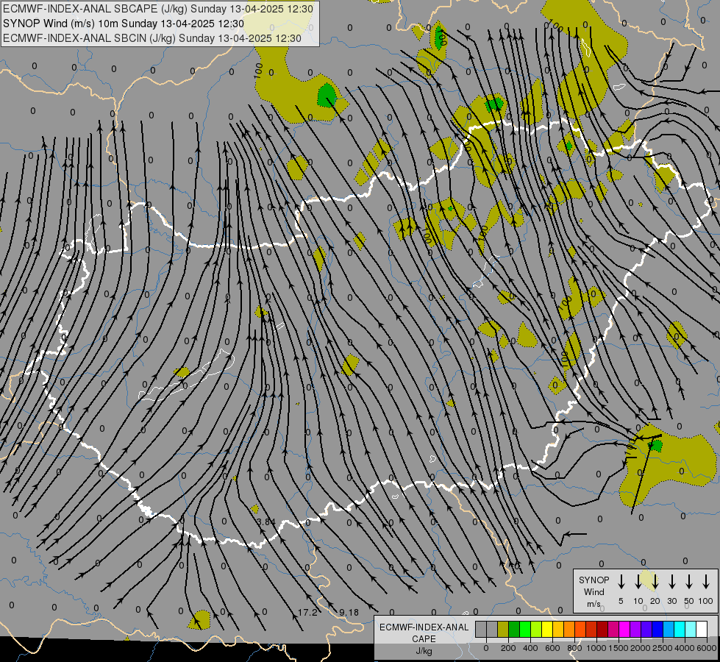Click the 1000 tick label on CAPE scale
Screen dimensions: 720x662
pyautogui.click(x=596, y=648)
